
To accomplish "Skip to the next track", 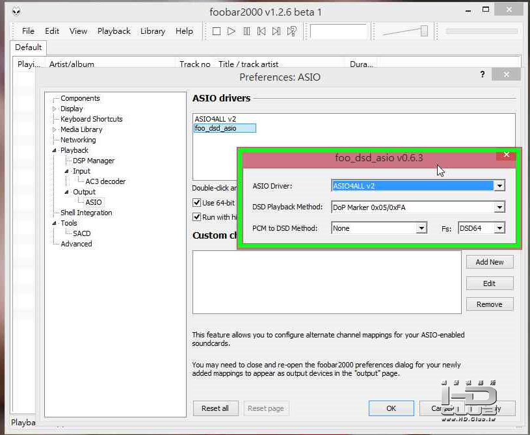I will 276,31.
